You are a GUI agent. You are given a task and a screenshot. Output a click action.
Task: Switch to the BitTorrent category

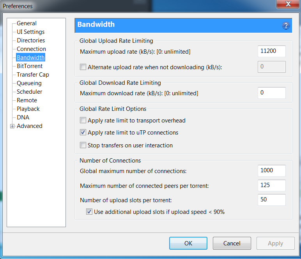point(30,66)
